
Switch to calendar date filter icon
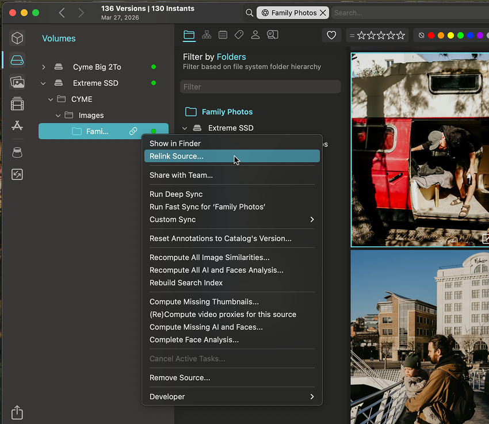(x=223, y=35)
